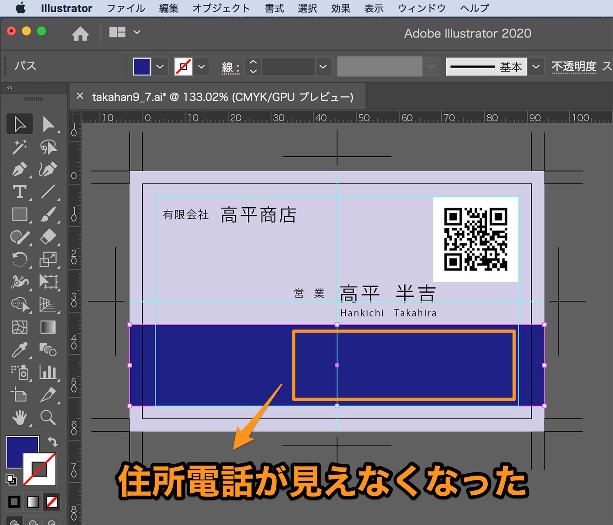The image size is (613, 525).
Task: Swap fill and stroke arrow icon
Action: tap(53, 442)
